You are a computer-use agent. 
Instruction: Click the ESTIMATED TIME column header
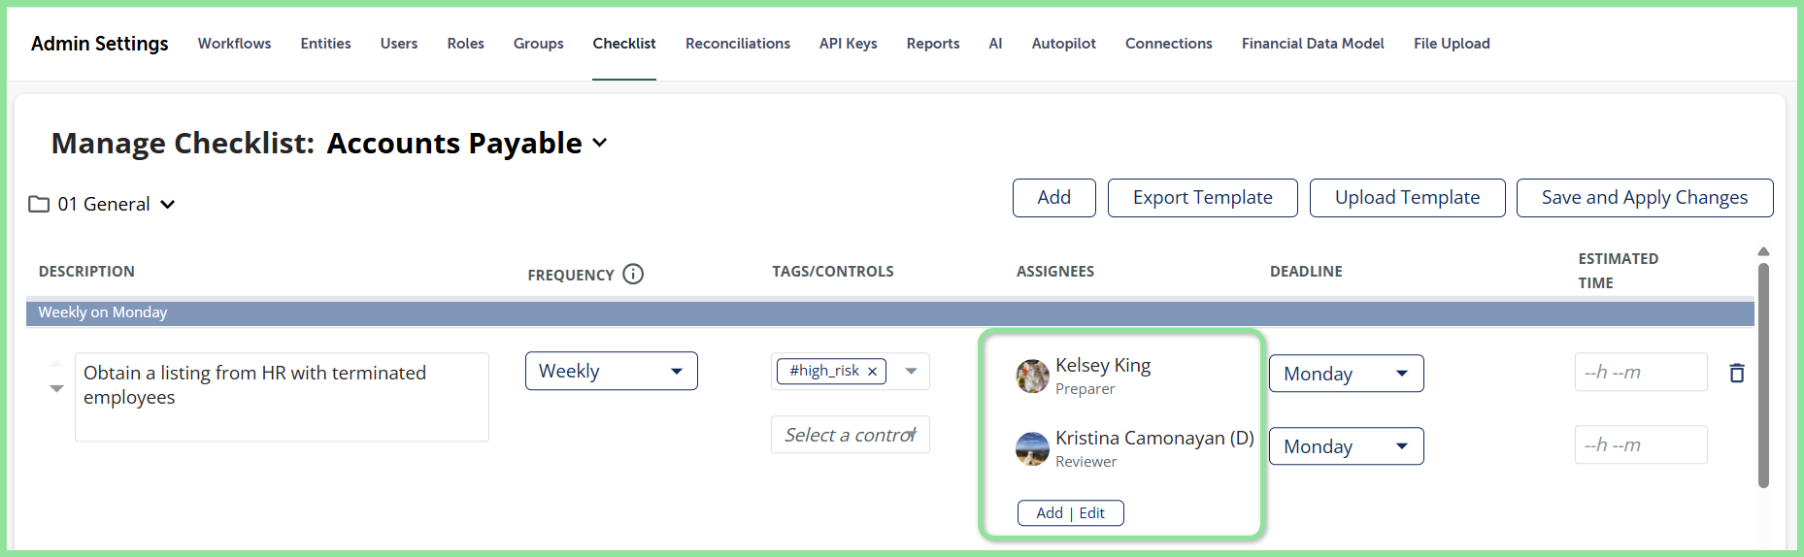[1619, 271]
